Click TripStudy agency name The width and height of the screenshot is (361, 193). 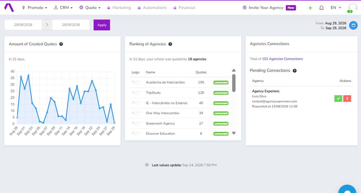(153, 93)
